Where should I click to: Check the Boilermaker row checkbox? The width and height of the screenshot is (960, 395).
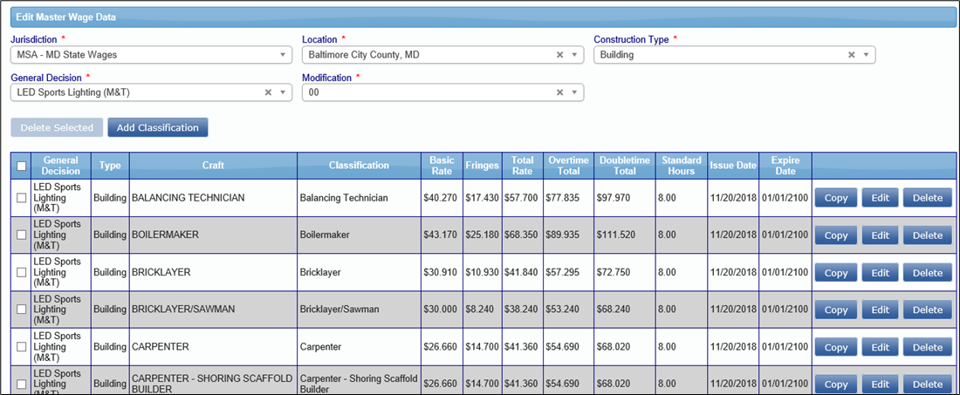(22, 235)
